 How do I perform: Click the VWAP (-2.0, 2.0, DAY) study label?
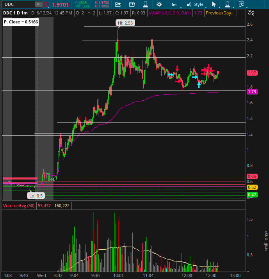click(170, 13)
